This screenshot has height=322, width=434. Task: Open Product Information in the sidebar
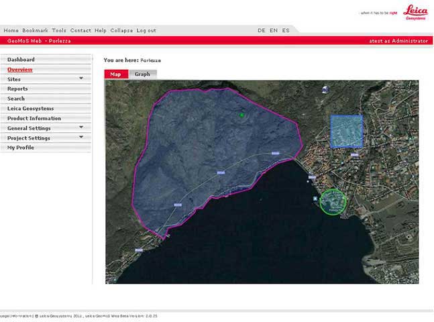point(46,118)
